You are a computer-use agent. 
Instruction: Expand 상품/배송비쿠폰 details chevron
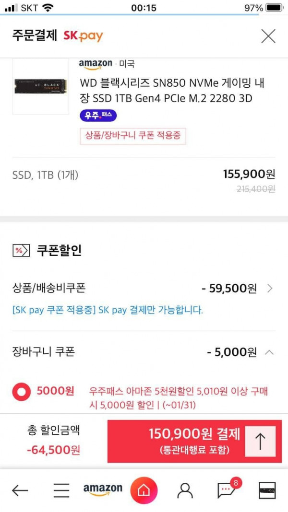tap(270, 288)
